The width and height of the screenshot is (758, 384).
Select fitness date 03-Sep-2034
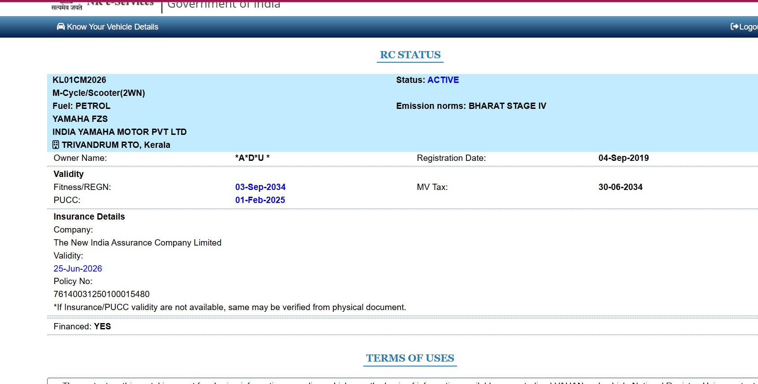coord(261,187)
